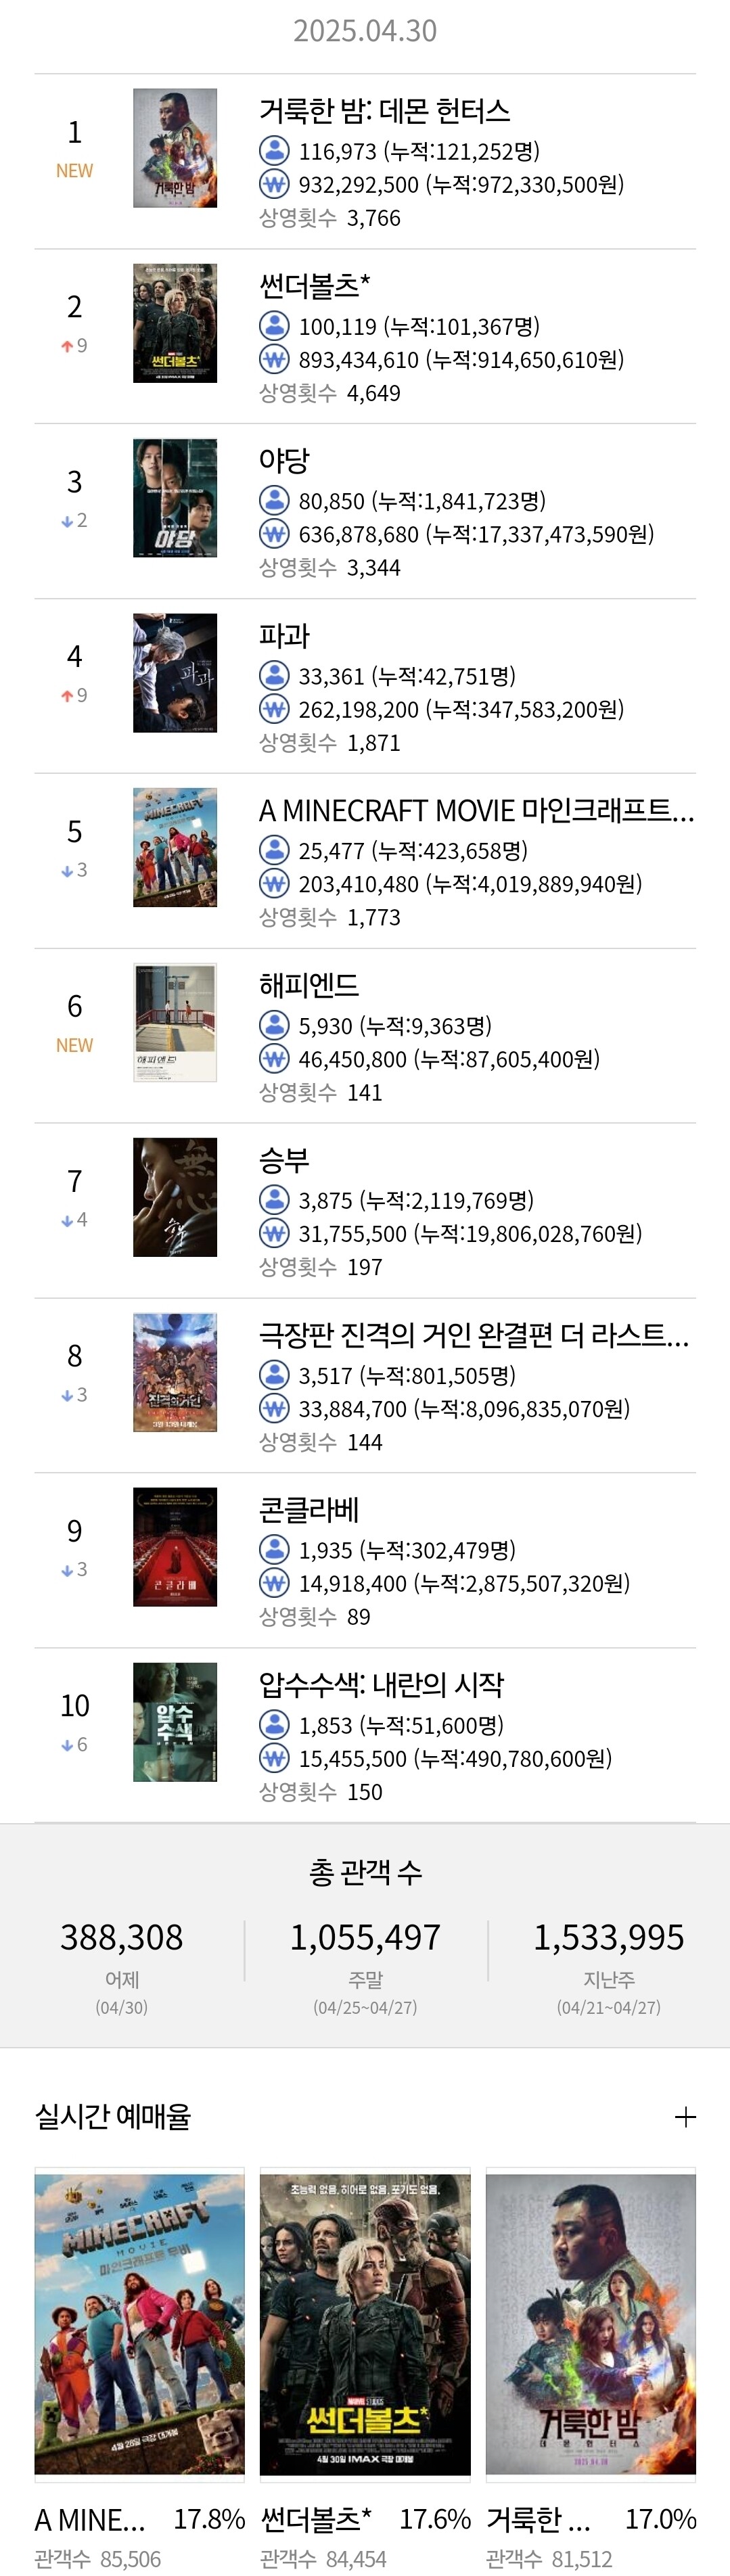
Task: Expand the 실시간 예매율 section with plus icon
Action: pyautogui.click(x=685, y=2117)
